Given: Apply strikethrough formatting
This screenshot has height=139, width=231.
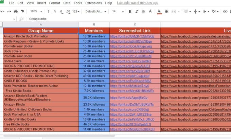Looking at the screenshot, I should pyautogui.click(x=143, y=11).
